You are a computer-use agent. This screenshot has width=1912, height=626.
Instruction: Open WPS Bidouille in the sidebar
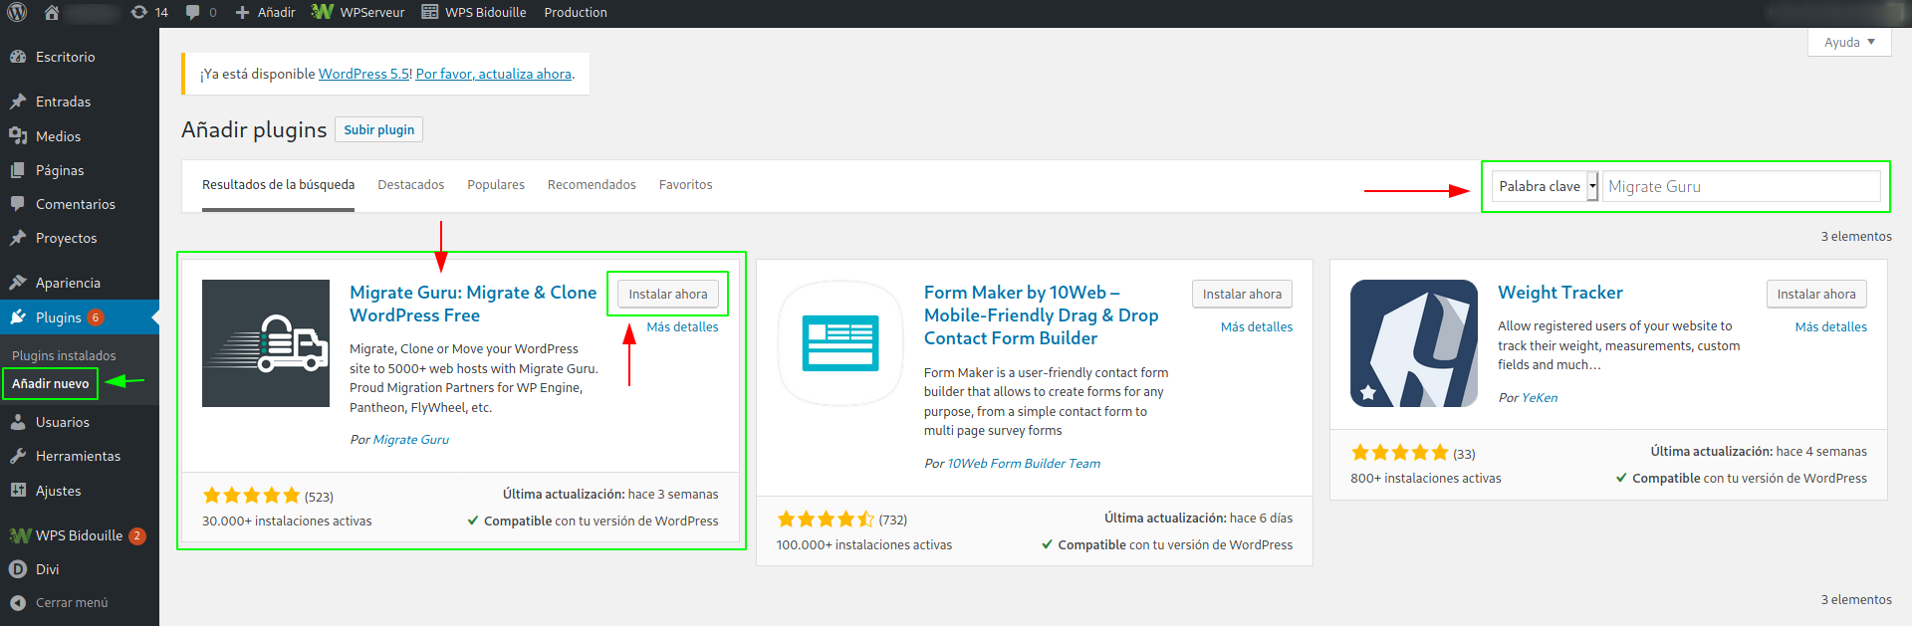(x=80, y=535)
